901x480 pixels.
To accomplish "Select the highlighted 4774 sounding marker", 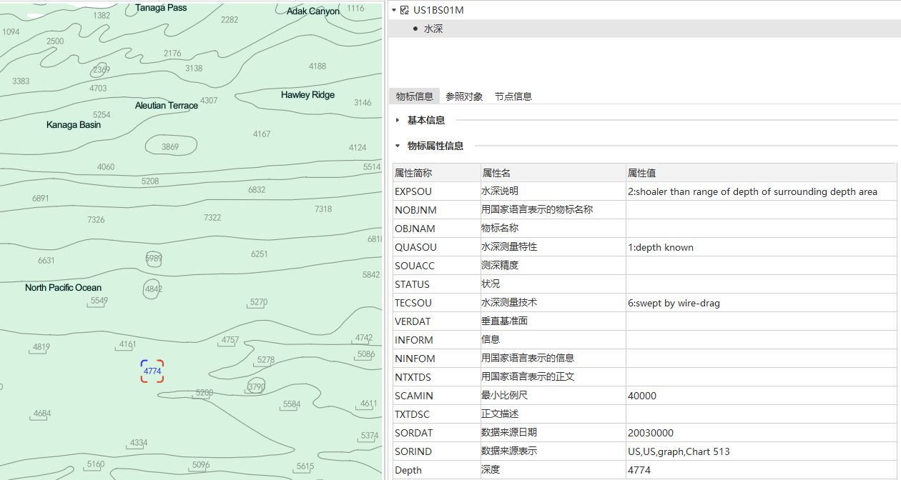I will 152,371.
